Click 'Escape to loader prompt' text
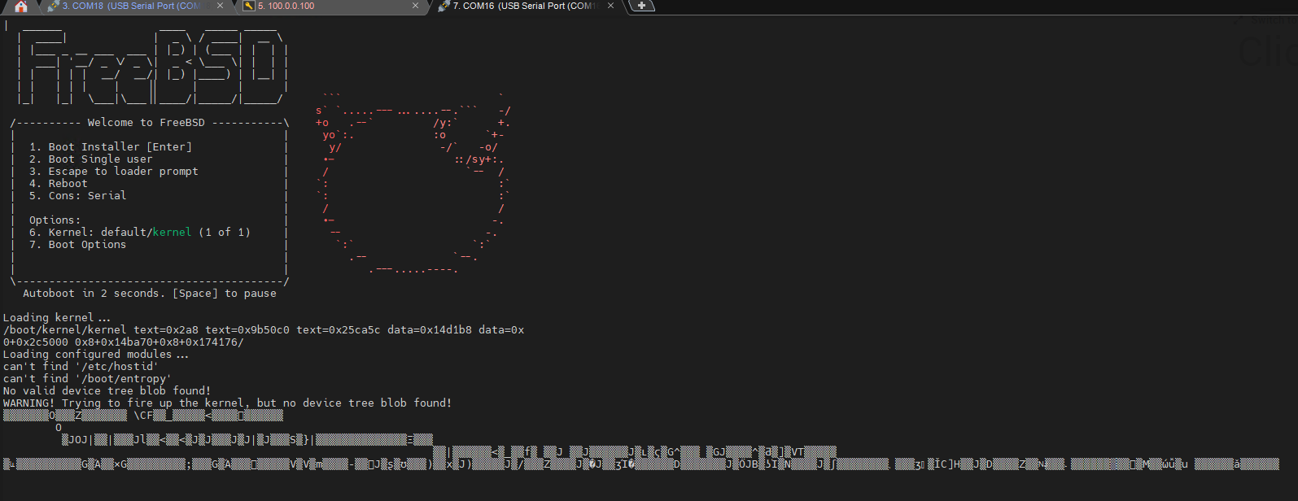Screen dimensions: 1298x501 click(x=114, y=172)
